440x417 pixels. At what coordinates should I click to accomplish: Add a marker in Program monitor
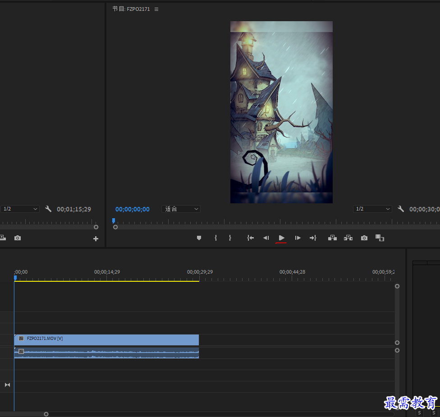[199, 238]
